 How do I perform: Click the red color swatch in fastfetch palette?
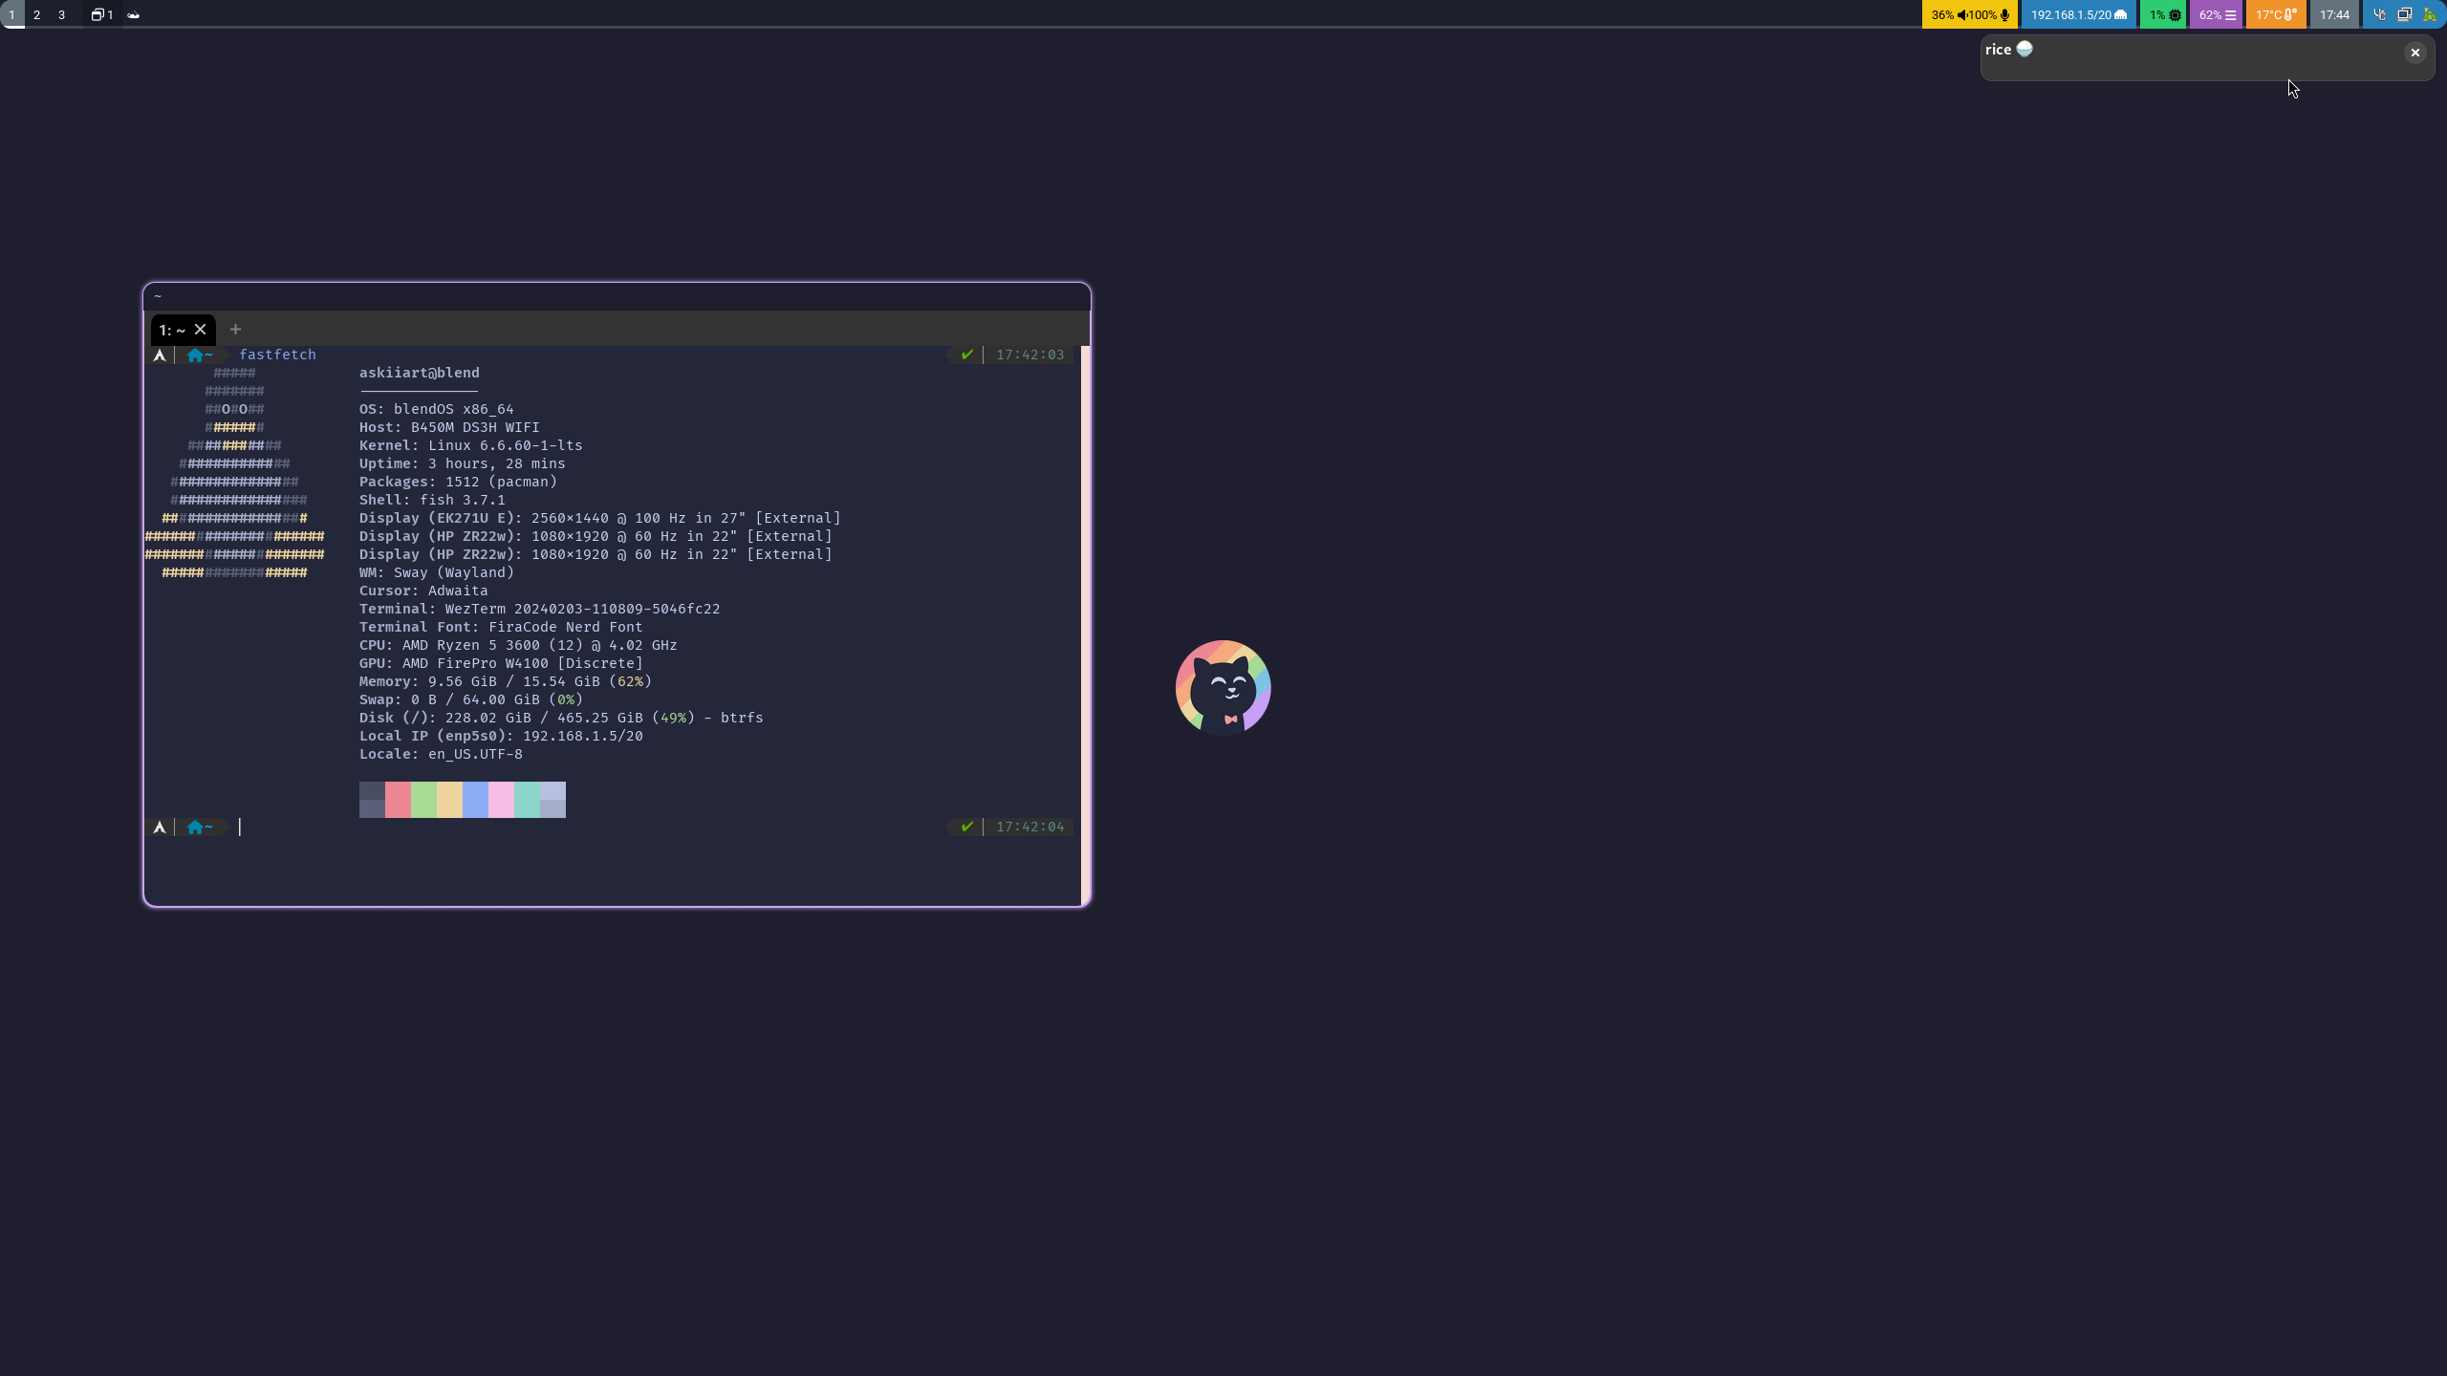[398, 800]
